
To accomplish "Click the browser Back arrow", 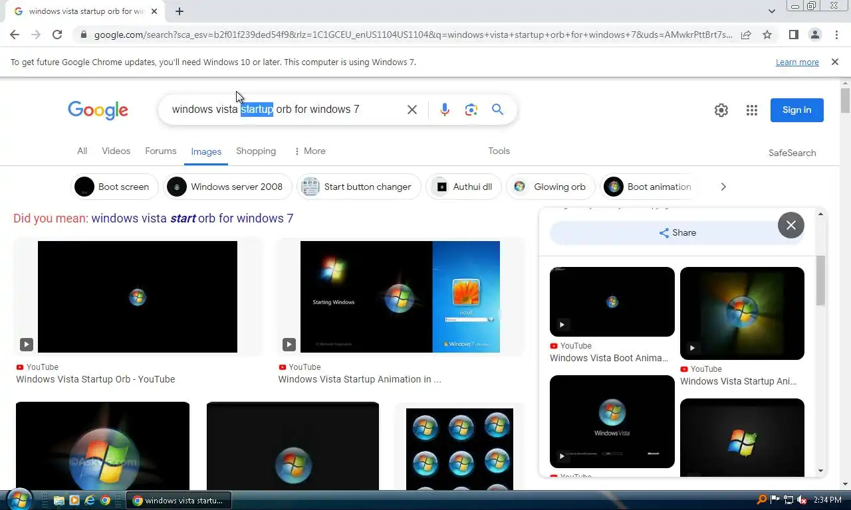I will 15,35.
